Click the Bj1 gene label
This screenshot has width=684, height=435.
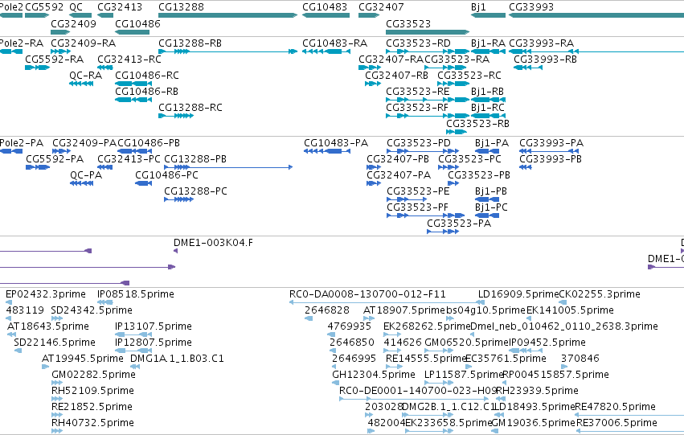(x=478, y=7)
